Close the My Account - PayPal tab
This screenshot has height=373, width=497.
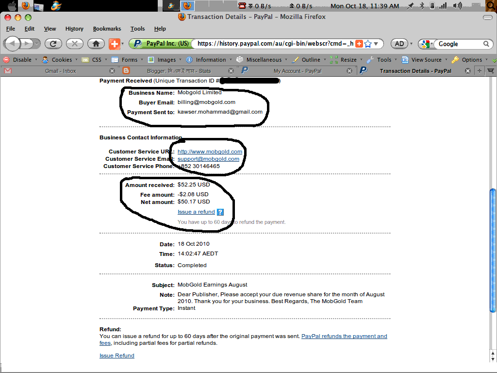pyautogui.click(x=349, y=71)
